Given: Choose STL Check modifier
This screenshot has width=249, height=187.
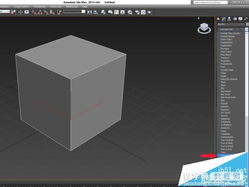Looking at the screenshot, I should tap(225, 112).
